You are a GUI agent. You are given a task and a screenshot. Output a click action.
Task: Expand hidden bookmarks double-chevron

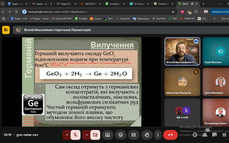(x=214, y=19)
